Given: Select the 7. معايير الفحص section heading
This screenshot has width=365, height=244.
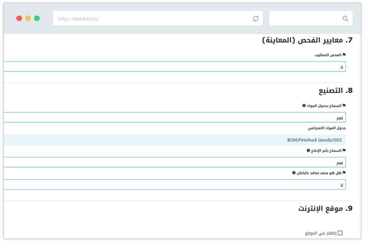Looking at the screenshot, I should tap(307, 40).
